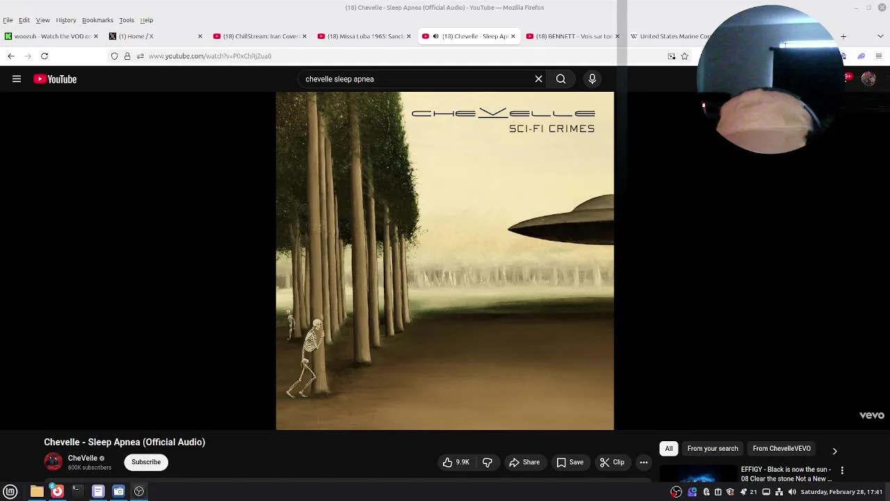Open a new Firefox tab

[843, 36]
